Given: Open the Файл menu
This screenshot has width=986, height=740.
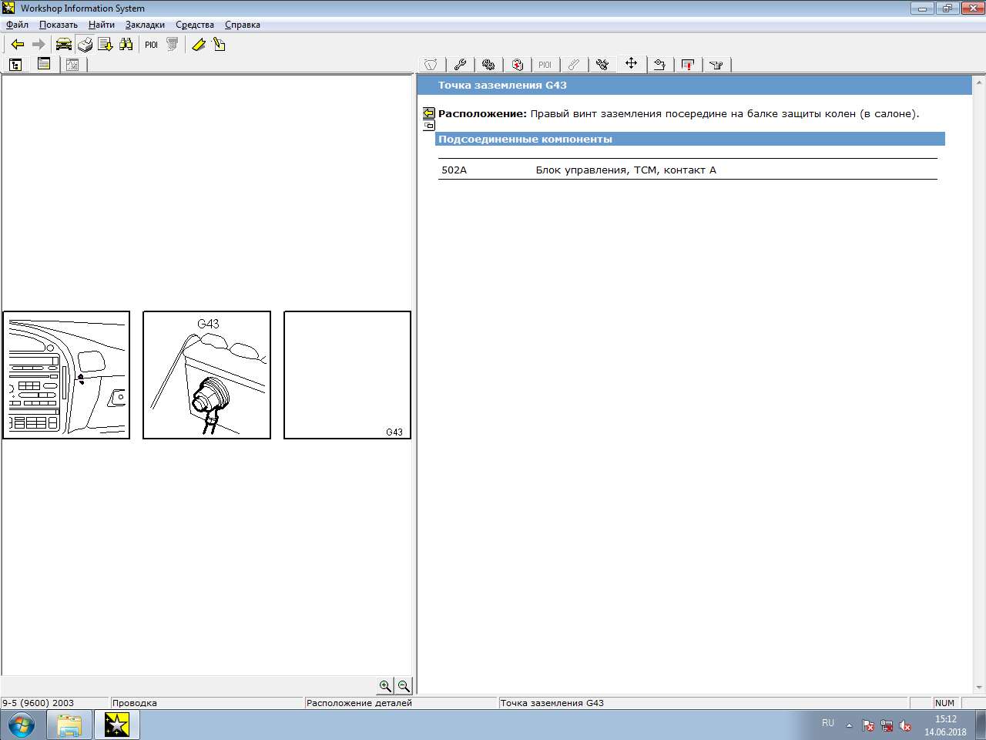Looking at the screenshot, I should coord(17,25).
